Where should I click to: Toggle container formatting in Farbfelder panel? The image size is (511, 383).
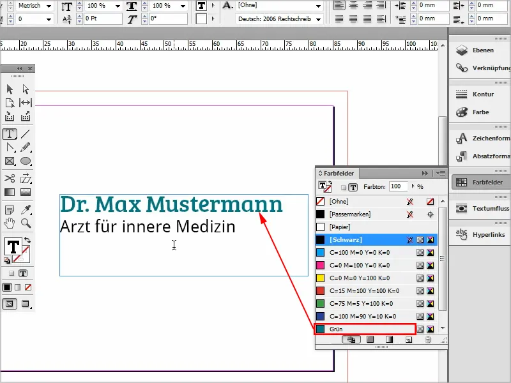pyautogui.click(x=344, y=188)
